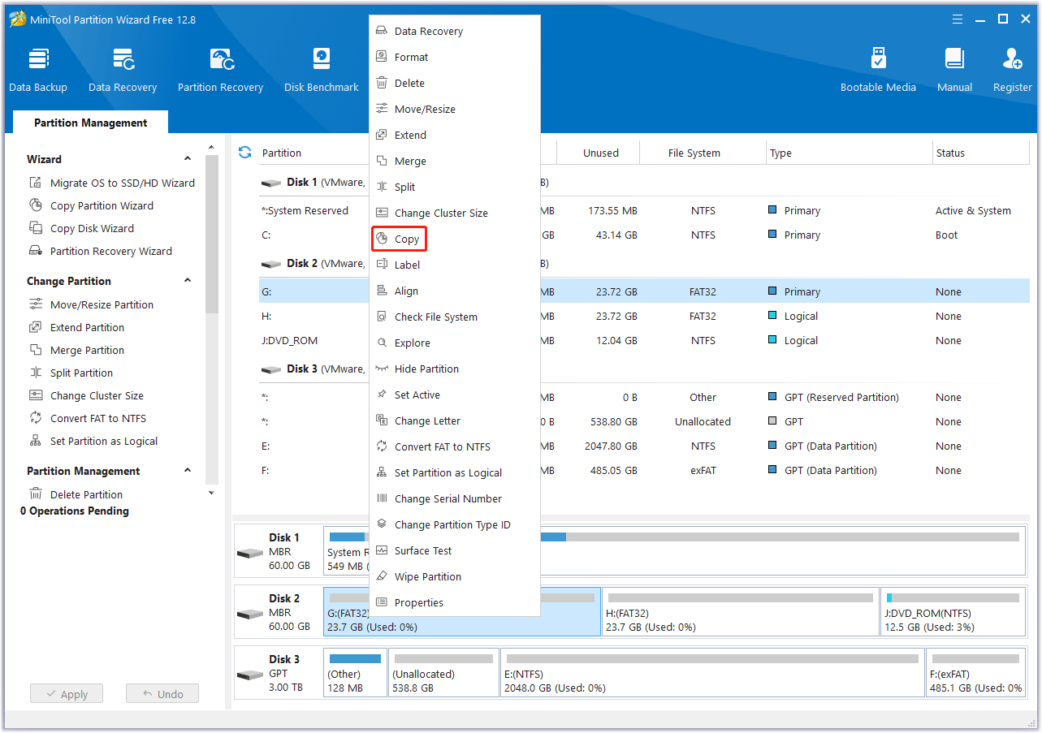
Task: Sort by the File System column header
Action: click(703, 153)
